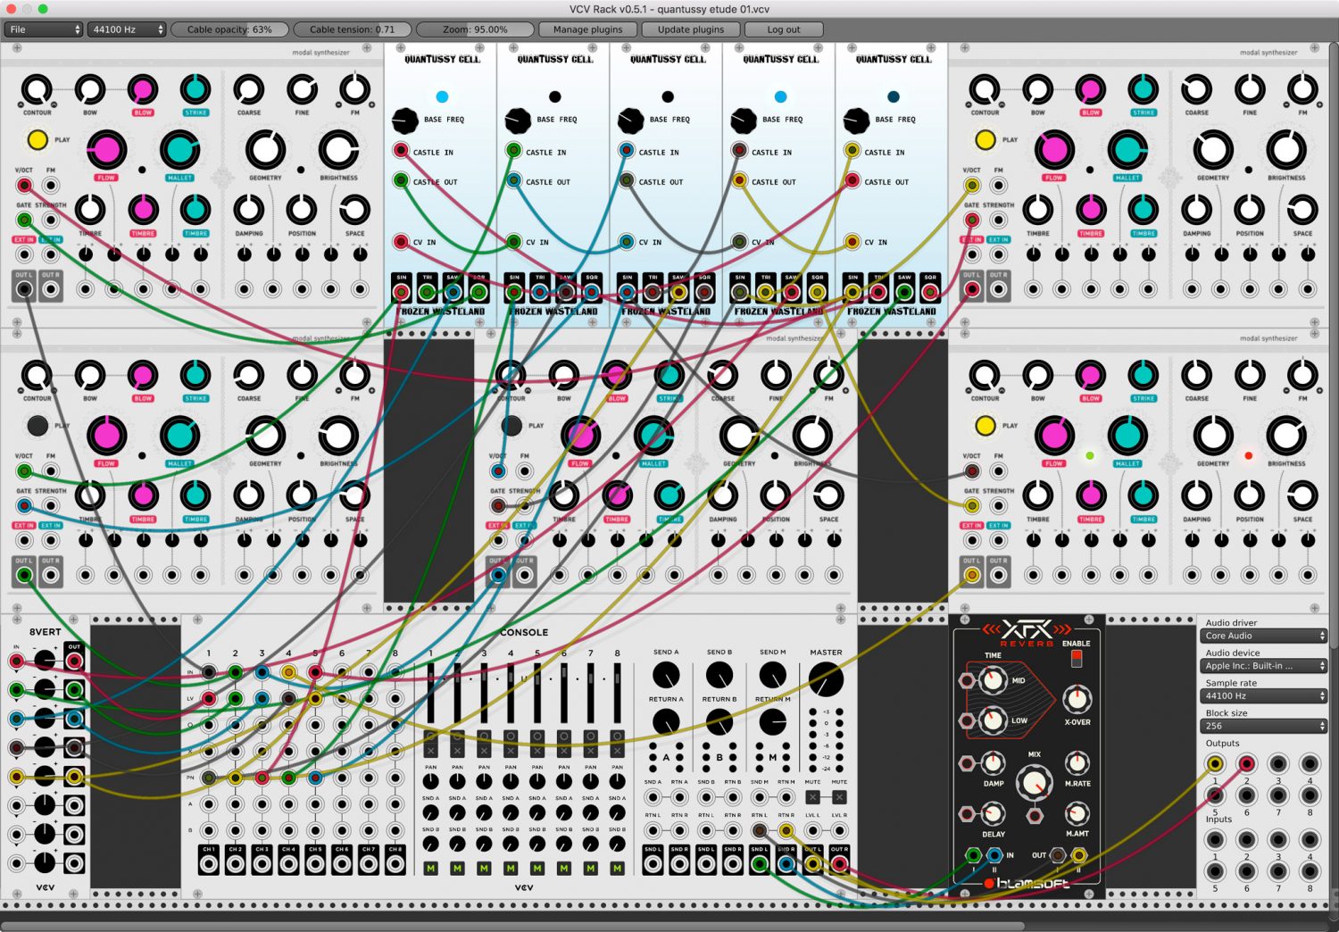
Task: Click the MASTER knob on the Console
Action: 826,680
